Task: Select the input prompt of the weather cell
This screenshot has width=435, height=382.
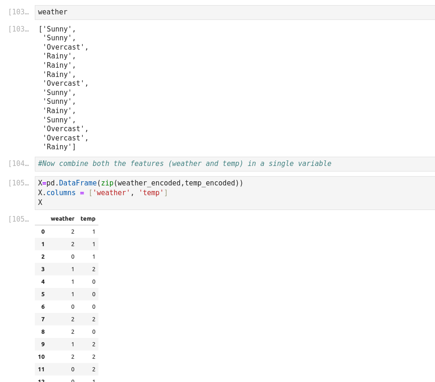Action: (19, 13)
